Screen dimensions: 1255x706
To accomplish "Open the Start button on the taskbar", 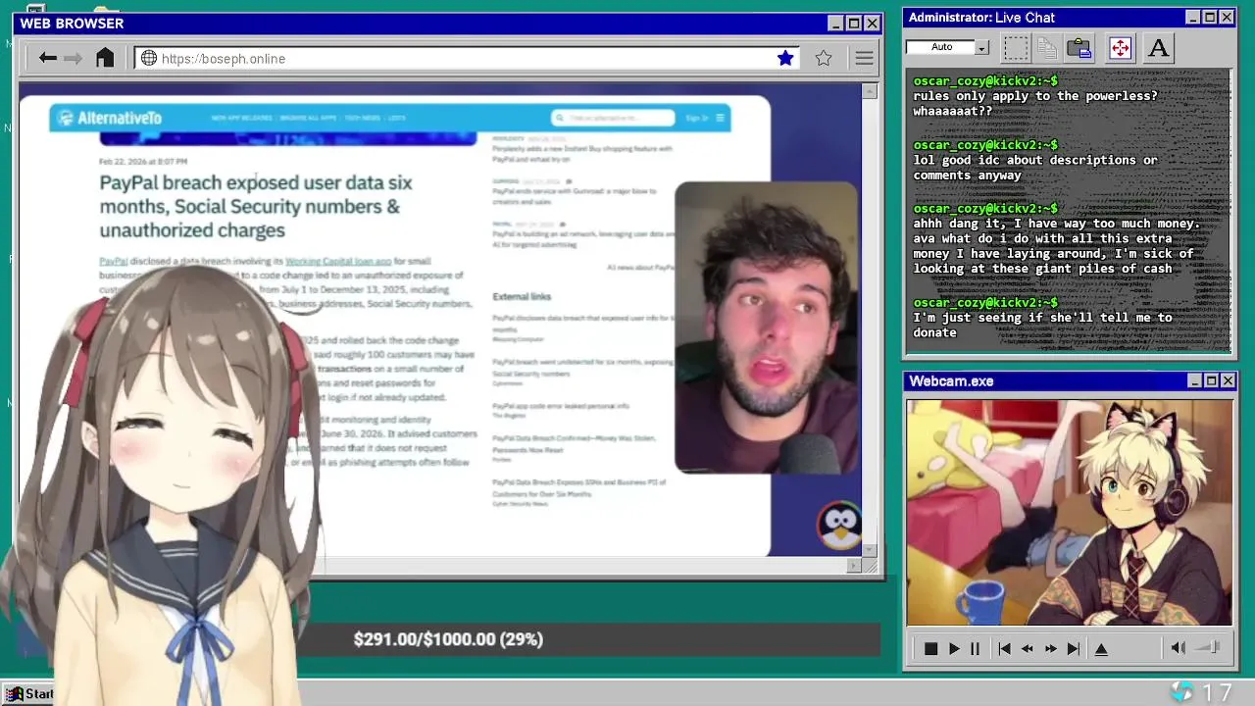I will click(29, 694).
